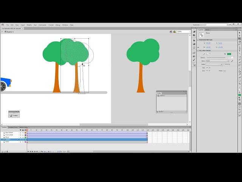242x182 pixels.
Task: Open the collapsed Transform panel icon
Action: (x=194, y=47)
